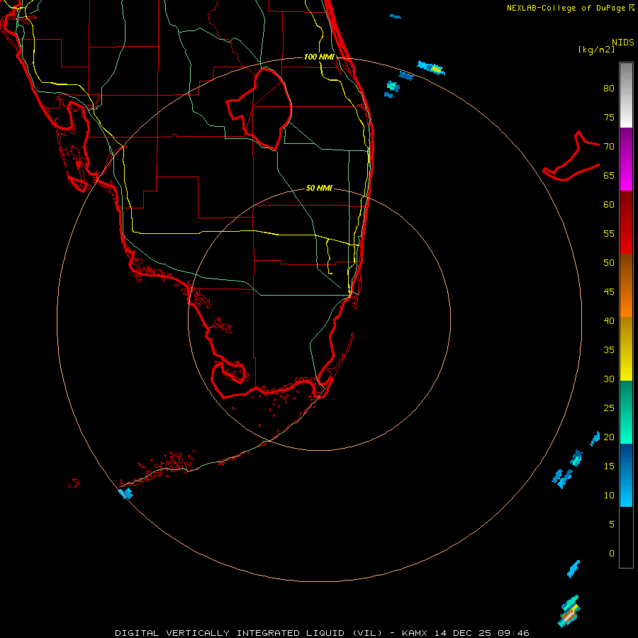638x638 pixels.
Task: Click the magenta segment of the color bar
Action: (x=626, y=159)
